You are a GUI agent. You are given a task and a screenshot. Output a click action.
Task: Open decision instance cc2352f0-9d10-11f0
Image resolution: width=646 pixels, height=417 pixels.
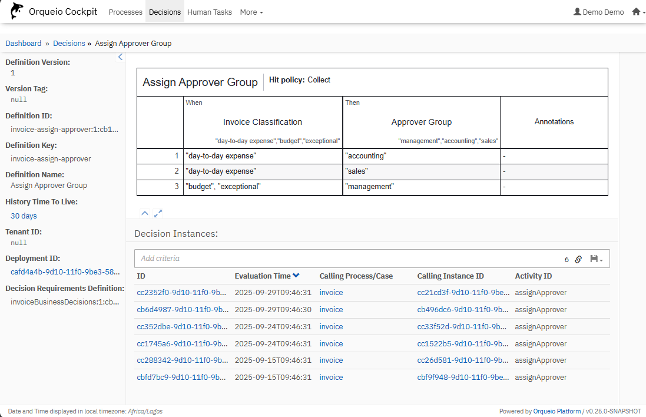181,293
